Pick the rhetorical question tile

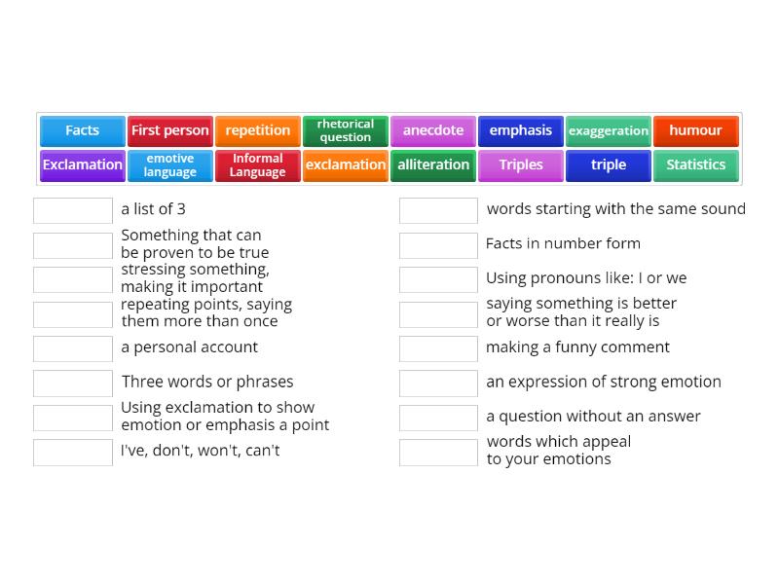click(345, 130)
